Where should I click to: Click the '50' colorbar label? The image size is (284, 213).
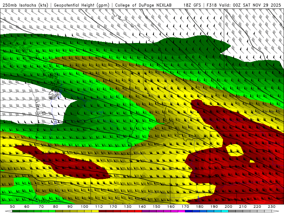pyautogui.click(x=12, y=207)
